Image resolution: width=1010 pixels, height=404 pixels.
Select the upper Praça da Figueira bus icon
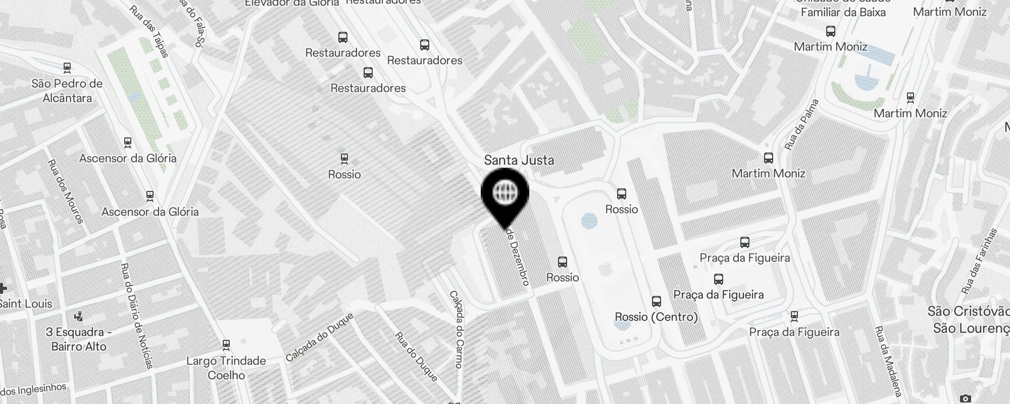745,242
